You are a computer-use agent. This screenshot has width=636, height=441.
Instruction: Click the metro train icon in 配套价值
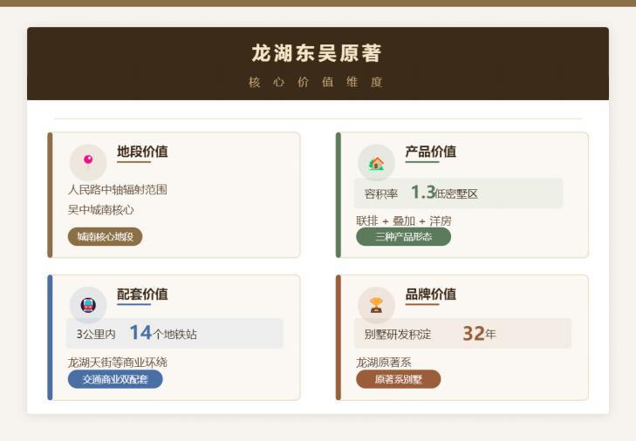[x=88, y=305]
